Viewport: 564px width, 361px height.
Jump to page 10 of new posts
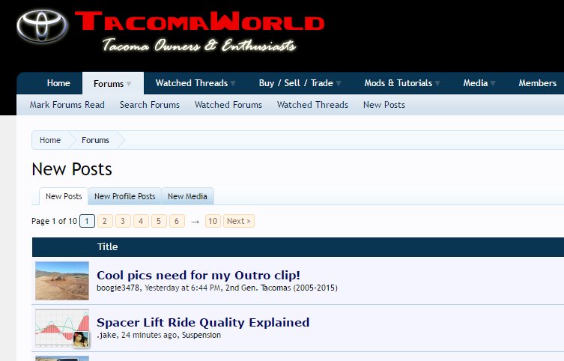click(x=213, y=221)
